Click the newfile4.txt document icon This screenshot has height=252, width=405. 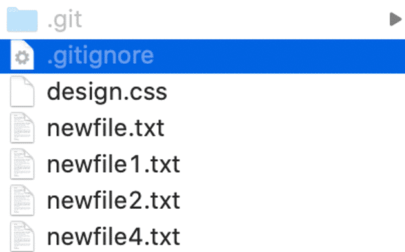pos(22,237)
